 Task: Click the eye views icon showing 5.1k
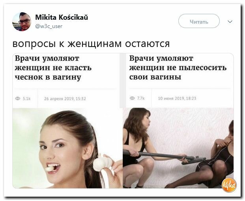coord(18,98)
